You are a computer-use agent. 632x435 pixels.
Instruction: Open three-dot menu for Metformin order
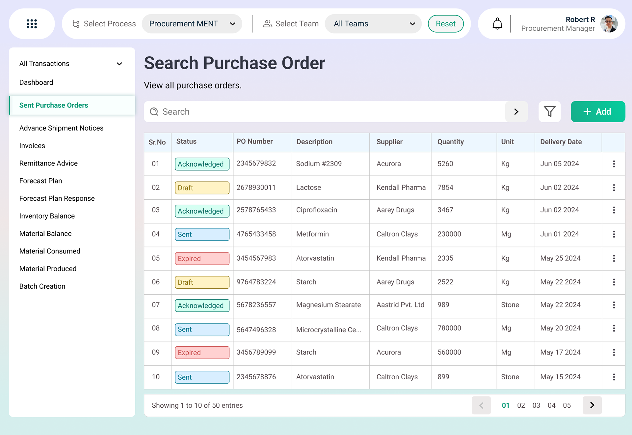[614, 234]
